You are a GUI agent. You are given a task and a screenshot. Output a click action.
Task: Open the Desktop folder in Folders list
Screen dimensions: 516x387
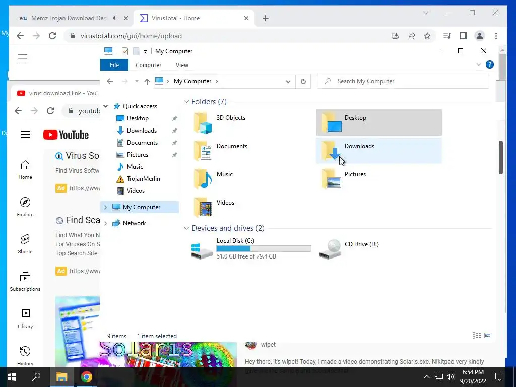(x=378, y=122)
